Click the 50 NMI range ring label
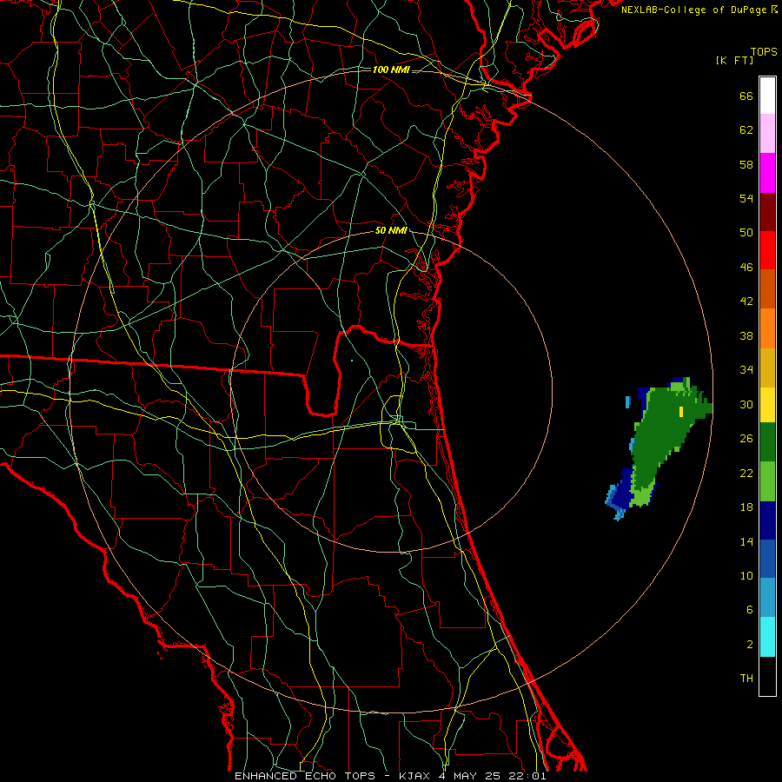 (391, 230)
